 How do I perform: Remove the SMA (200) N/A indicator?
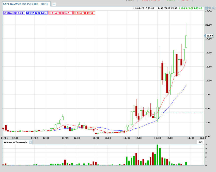coord(50,13)
